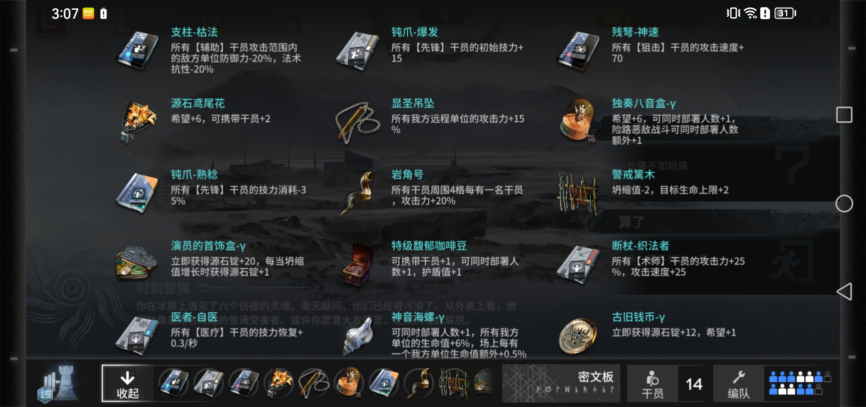
Task: Open the 干员 operators menu
Action: (x=652, y=384)
